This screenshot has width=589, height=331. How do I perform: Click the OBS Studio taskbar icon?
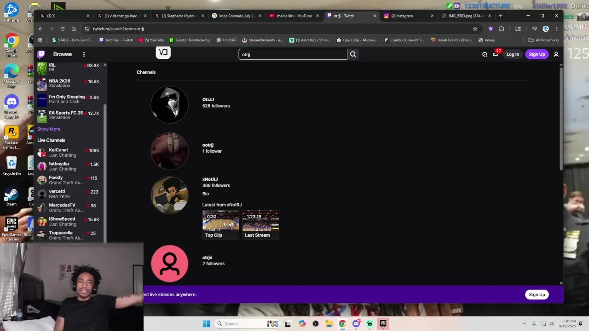tap(315, 324)
